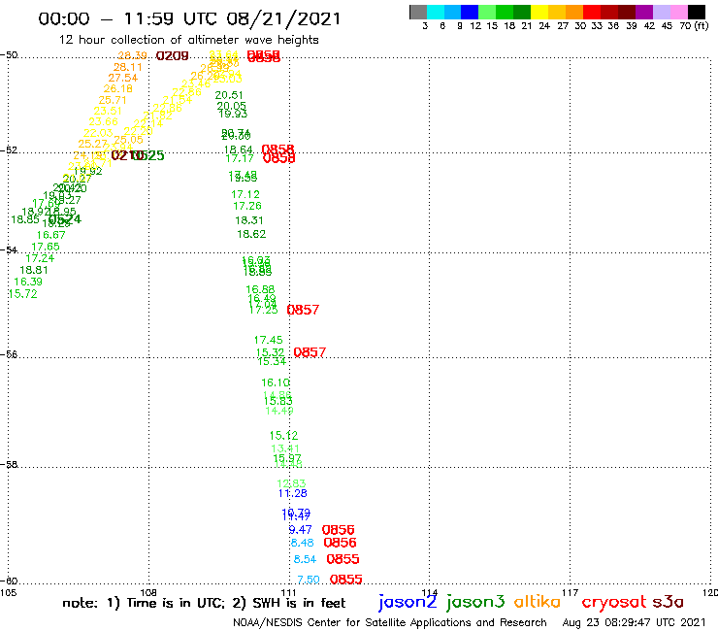Screen dimensions: 718x631
Task: Click the 's3a' satellite legend label
Action: click(668, 602)
